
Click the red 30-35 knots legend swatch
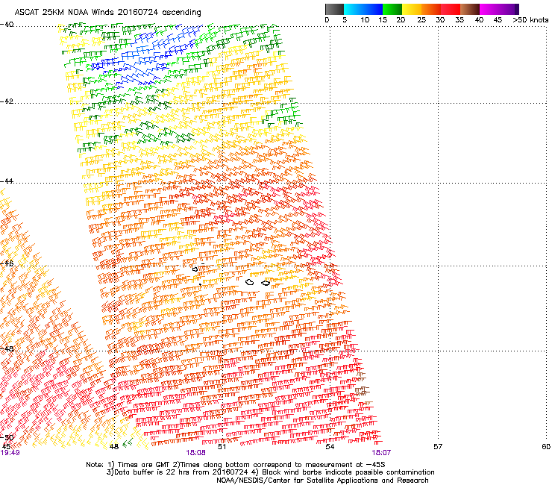451,9
